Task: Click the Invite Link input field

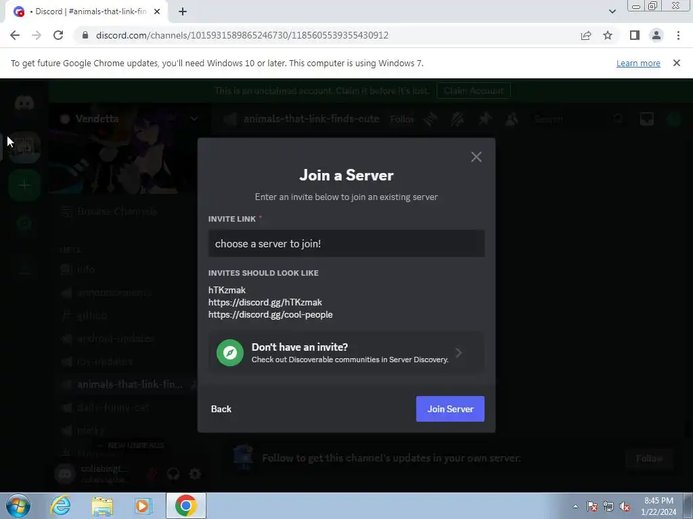Action: 346,243
